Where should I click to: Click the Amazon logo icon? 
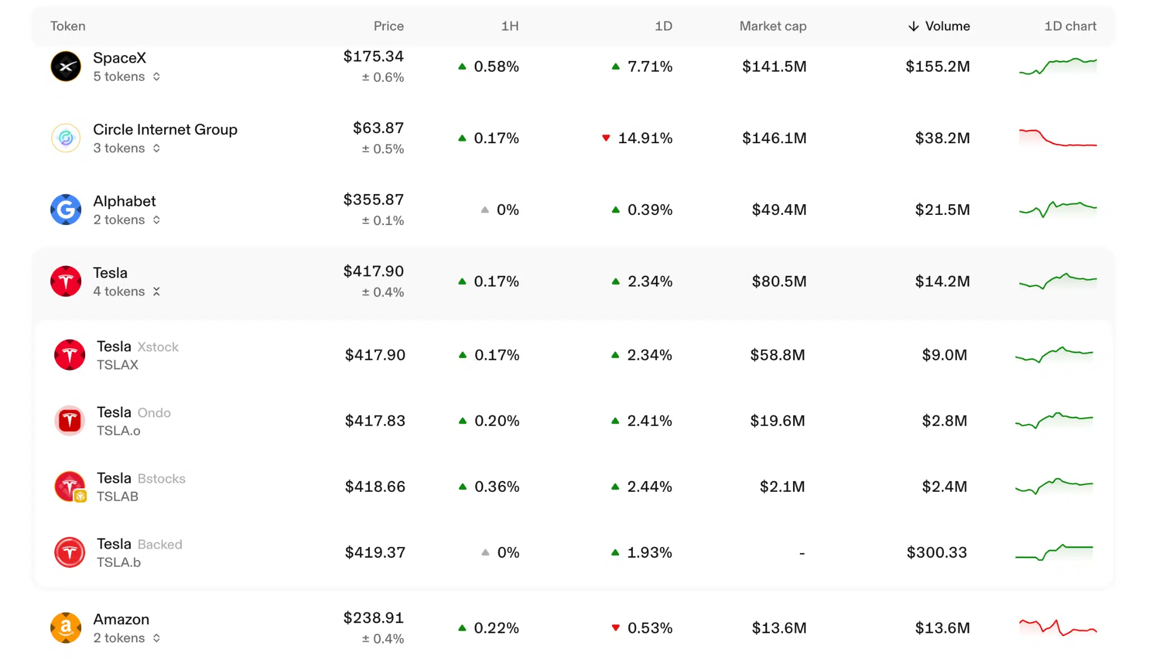click(66, 628)
